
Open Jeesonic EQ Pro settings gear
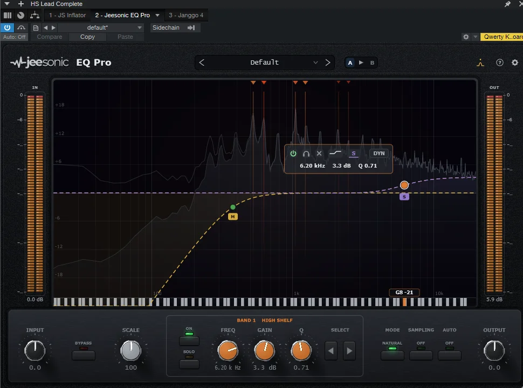(x=515, y=63)
